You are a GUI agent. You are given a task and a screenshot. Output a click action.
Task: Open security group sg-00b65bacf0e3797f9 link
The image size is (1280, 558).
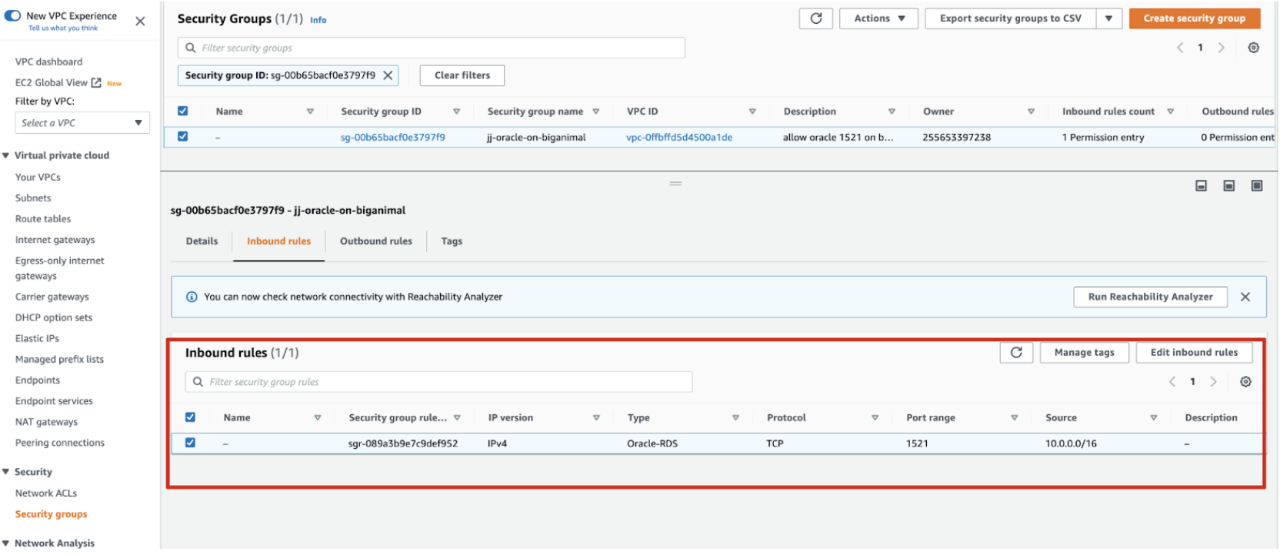point(392,138)
